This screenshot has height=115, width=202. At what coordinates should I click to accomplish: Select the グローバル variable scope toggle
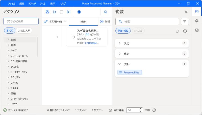(x=123, y=31)
